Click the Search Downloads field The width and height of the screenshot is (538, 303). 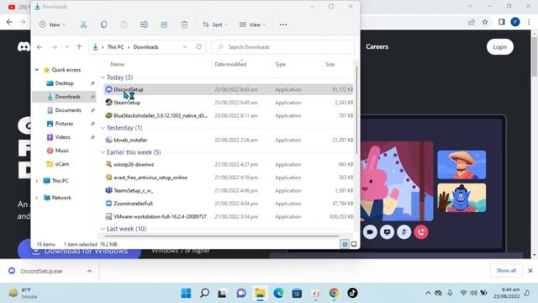pos(283,47)
